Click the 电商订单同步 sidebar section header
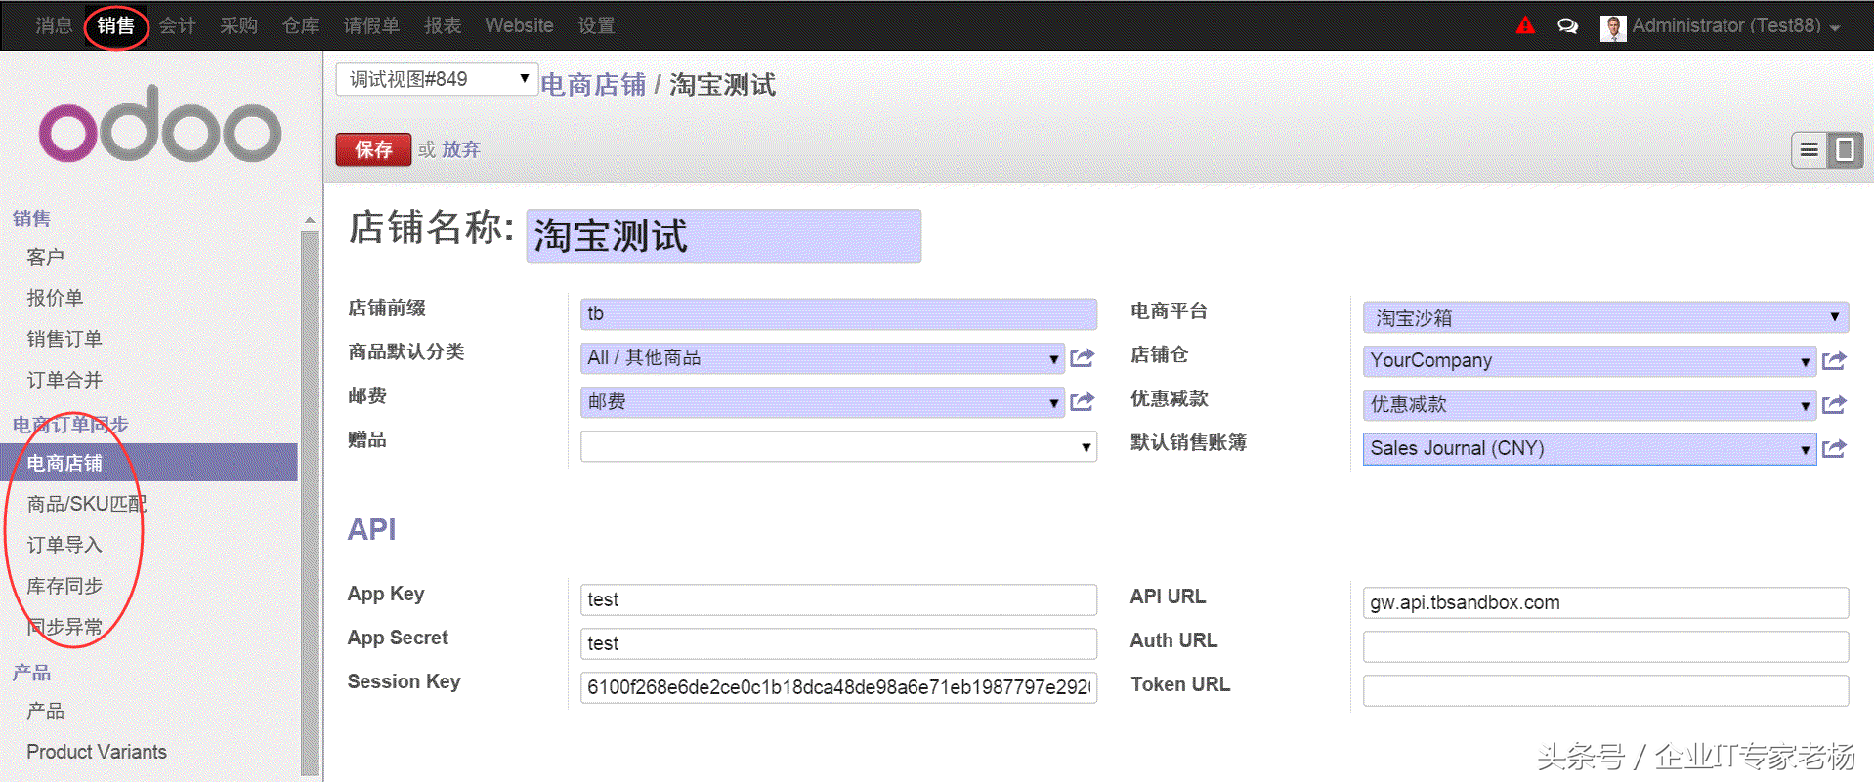 point(70,425)
